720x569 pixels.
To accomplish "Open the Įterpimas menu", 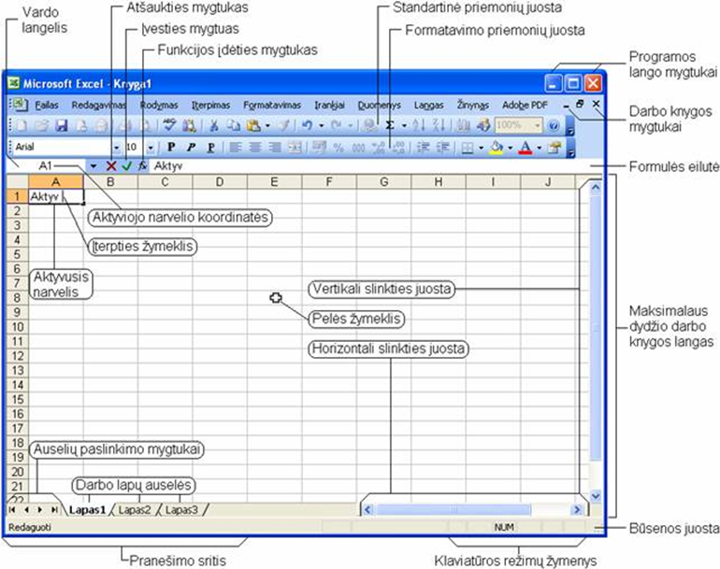I will click(x=210, y=105).
